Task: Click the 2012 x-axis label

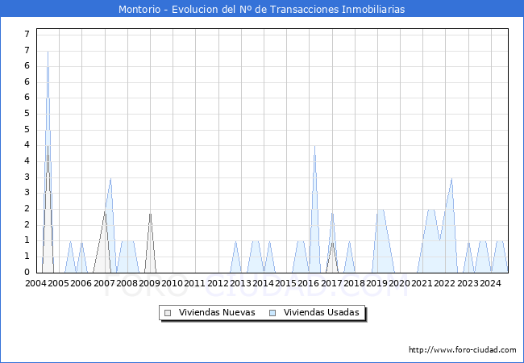Action: [x=218, y=283]
